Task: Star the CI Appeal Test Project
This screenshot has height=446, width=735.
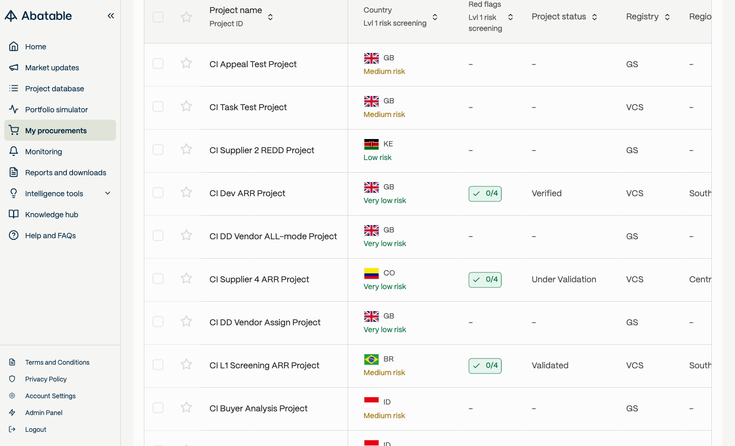Action: pyautogui.click(x=186, y=63)
